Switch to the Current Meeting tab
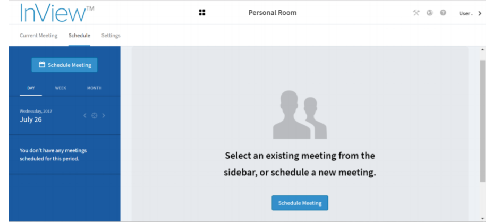Screen dimensions: 501x223 click(38, 36)
